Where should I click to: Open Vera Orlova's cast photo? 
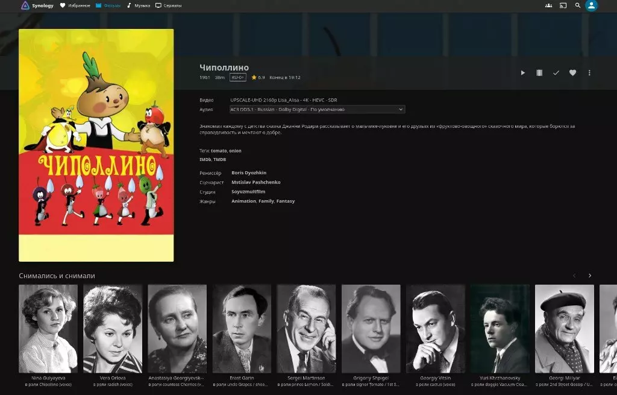(113, 329)
